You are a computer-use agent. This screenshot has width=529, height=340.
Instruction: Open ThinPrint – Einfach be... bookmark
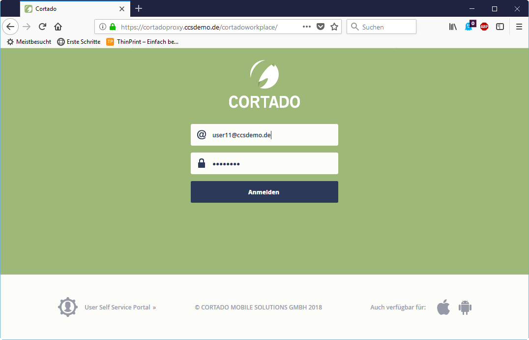click(x=143, y=42)
